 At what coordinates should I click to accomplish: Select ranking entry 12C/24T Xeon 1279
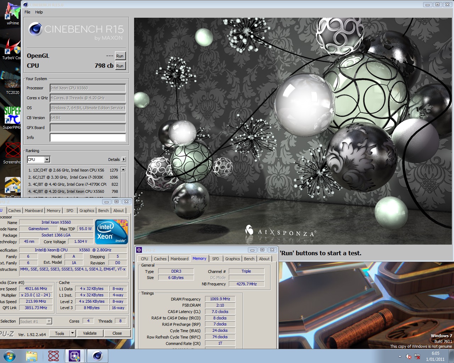pos(73,170)
